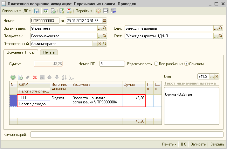The image size is (227, 149).
Task: Clear the Ответственный field with X
Action: tap(100, 44)
